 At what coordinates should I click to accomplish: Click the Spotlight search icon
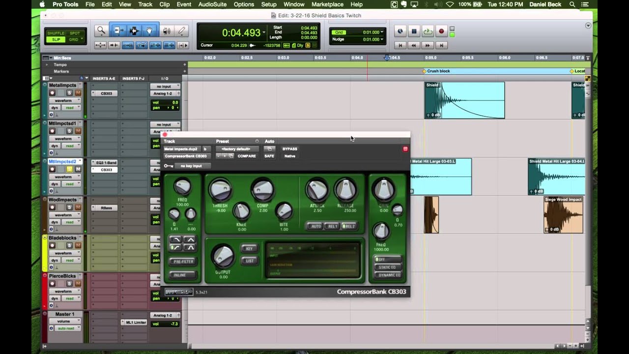pyautogui.click(x=572, y=4)
